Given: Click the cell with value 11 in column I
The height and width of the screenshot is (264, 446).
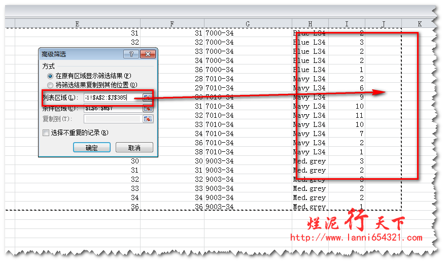Looking at the screenshot, I should (347, 115).
